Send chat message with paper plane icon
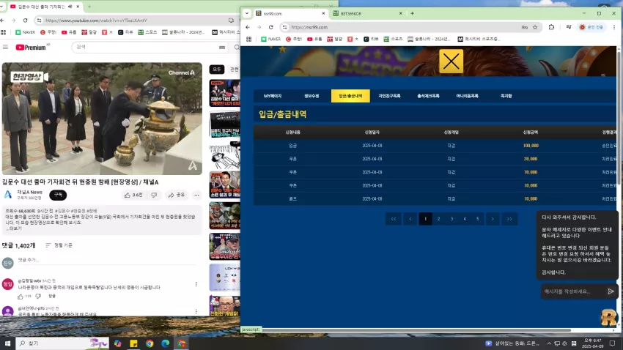The height and width of the screenshot is (350, 623). tap(611, 291)
